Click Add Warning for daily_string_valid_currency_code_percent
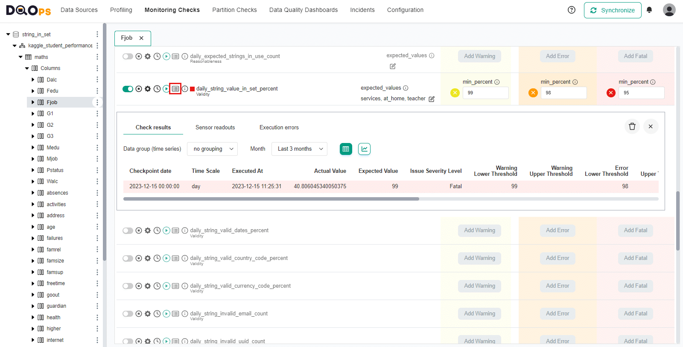683x347 pixels. [x=479, y=286]
